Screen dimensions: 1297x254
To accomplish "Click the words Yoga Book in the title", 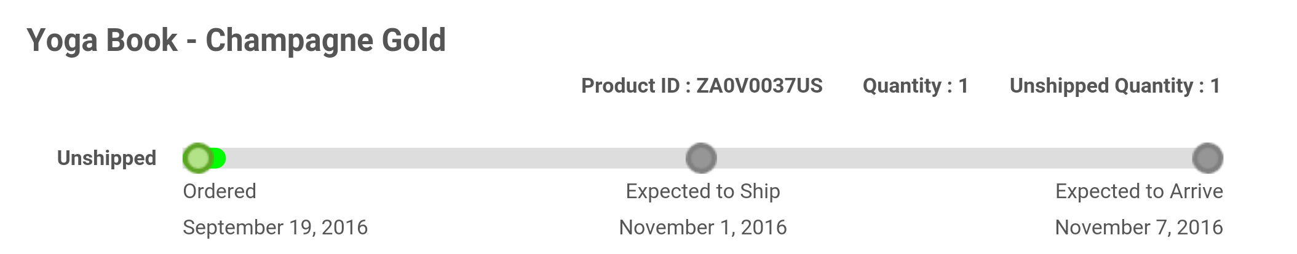I will tap(102, 40).
